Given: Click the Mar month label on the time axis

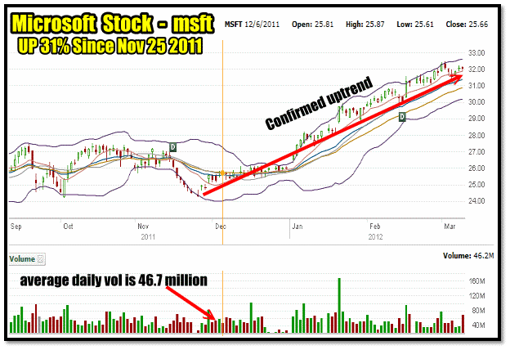Looking at the screenshot, I should point(450,227).
